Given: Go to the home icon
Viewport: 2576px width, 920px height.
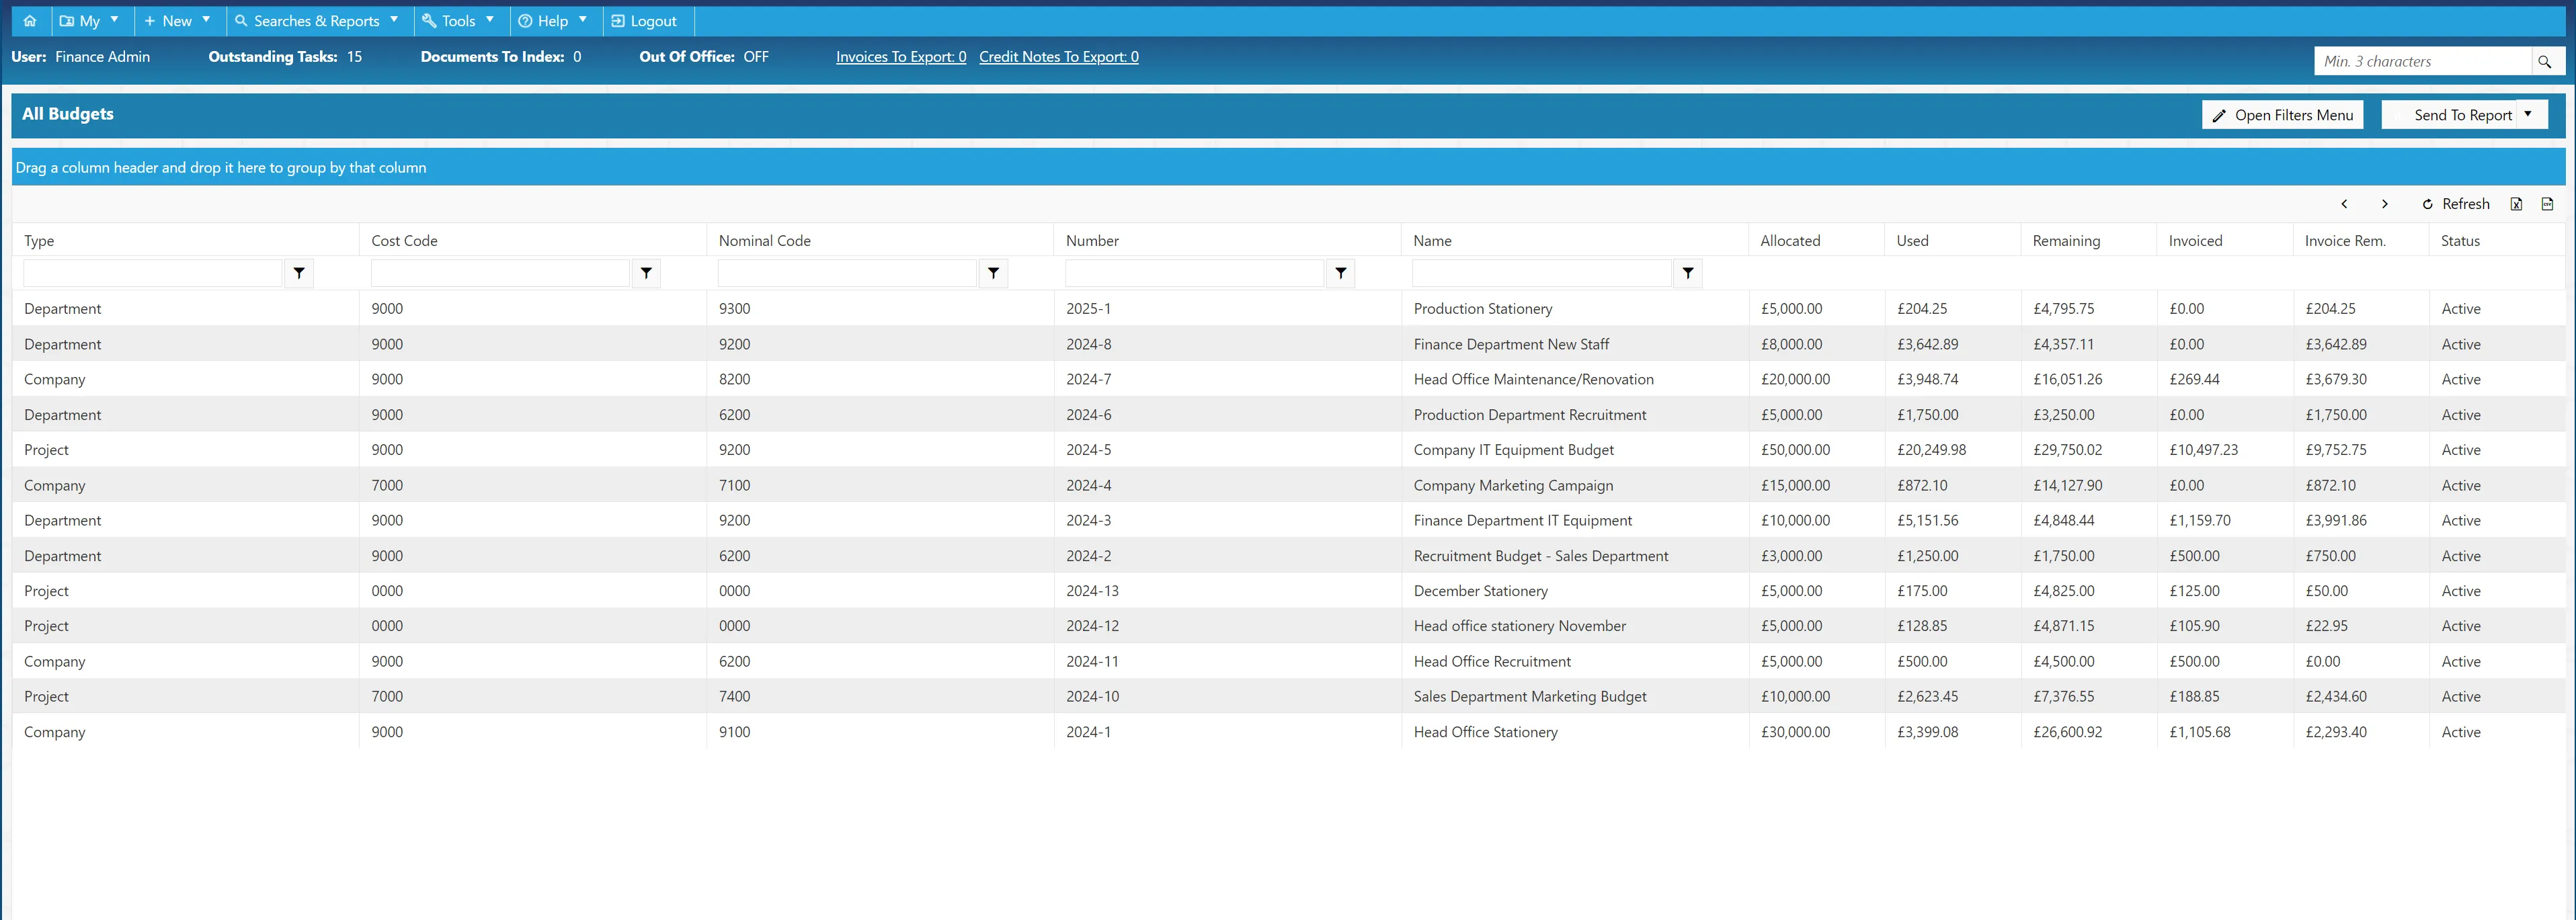Looking at the screenshot, I should [x=30, y=21].
